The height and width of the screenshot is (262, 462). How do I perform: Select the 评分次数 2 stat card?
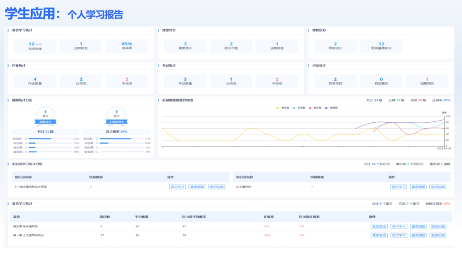(231, 46)
